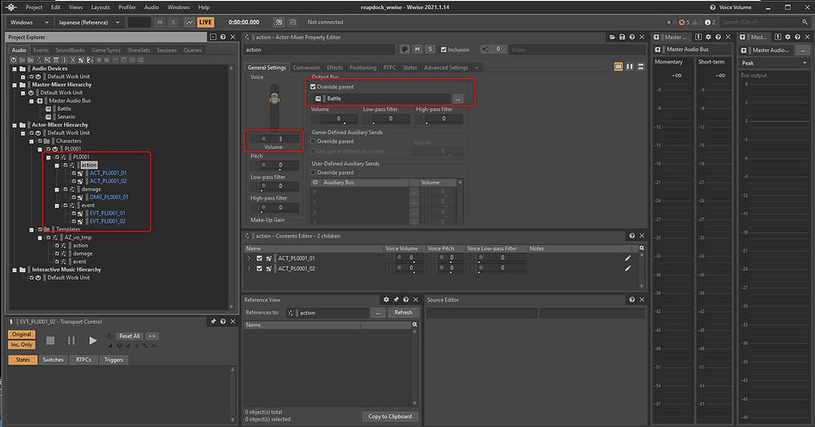Viewport: 815px width, 427px height.
Task: Select the single-pane layout icon in Property Editor
Action: pos(619,67)
